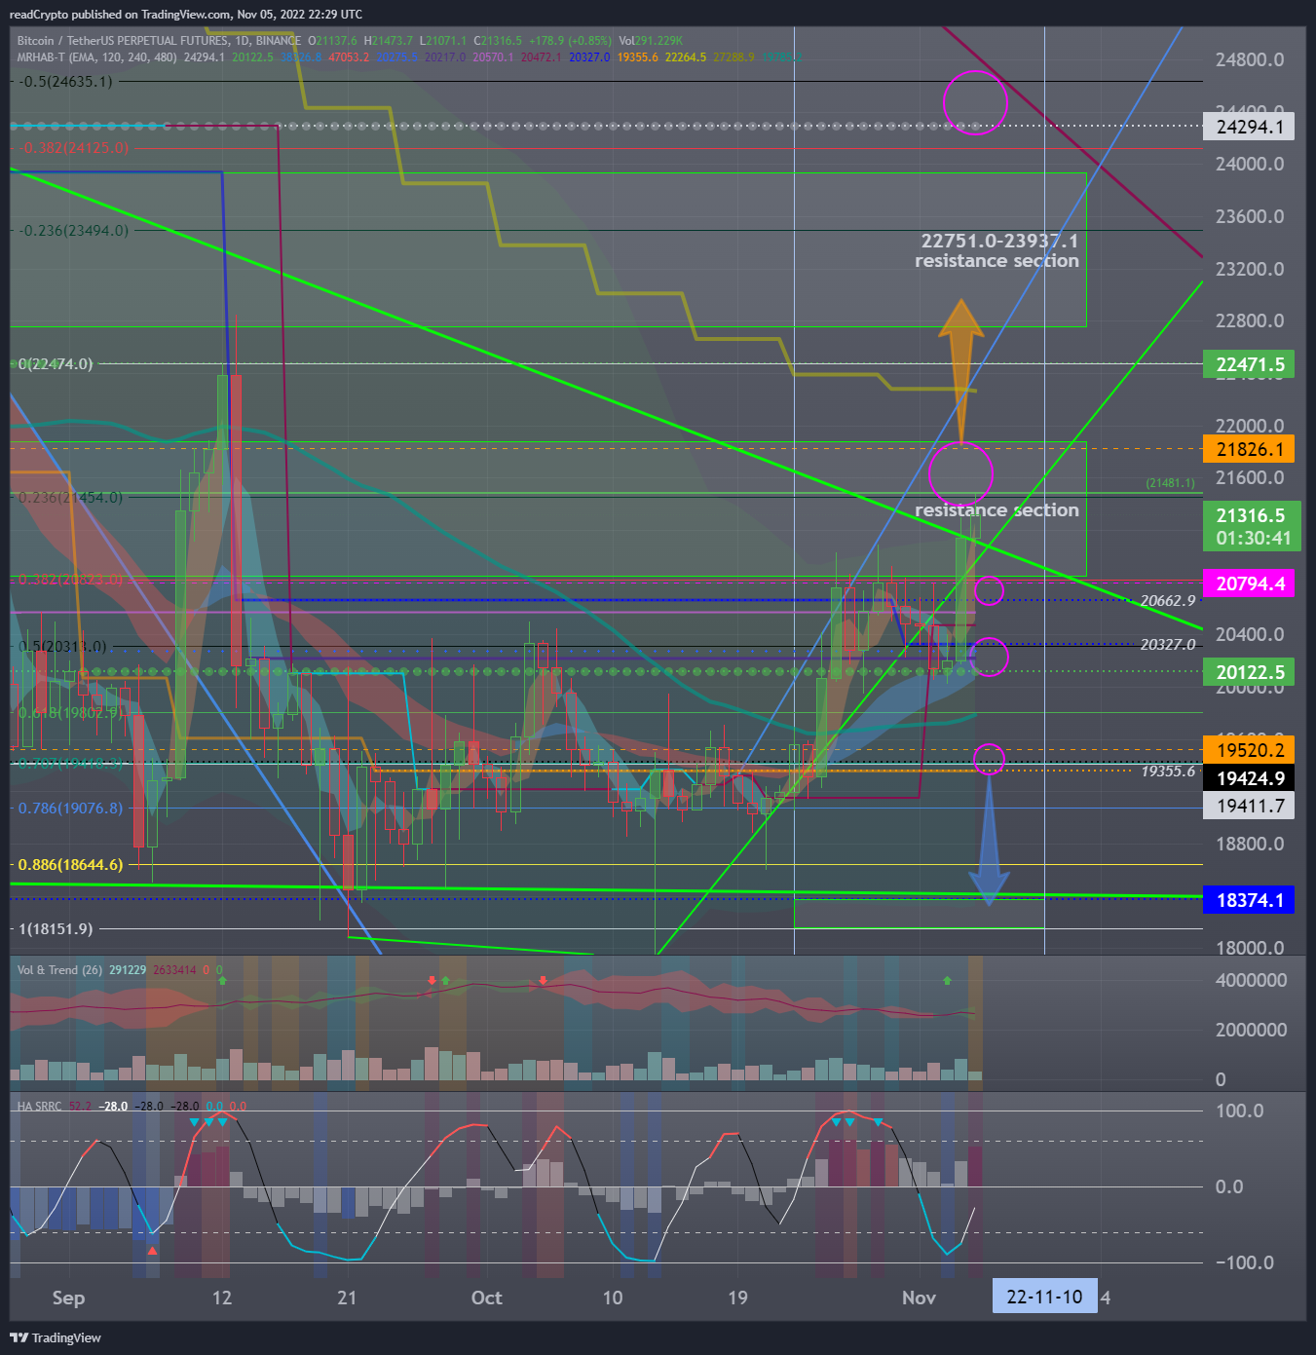
Task: Select the magenta circle near 24294.1
Action: (x=975, y=102)
